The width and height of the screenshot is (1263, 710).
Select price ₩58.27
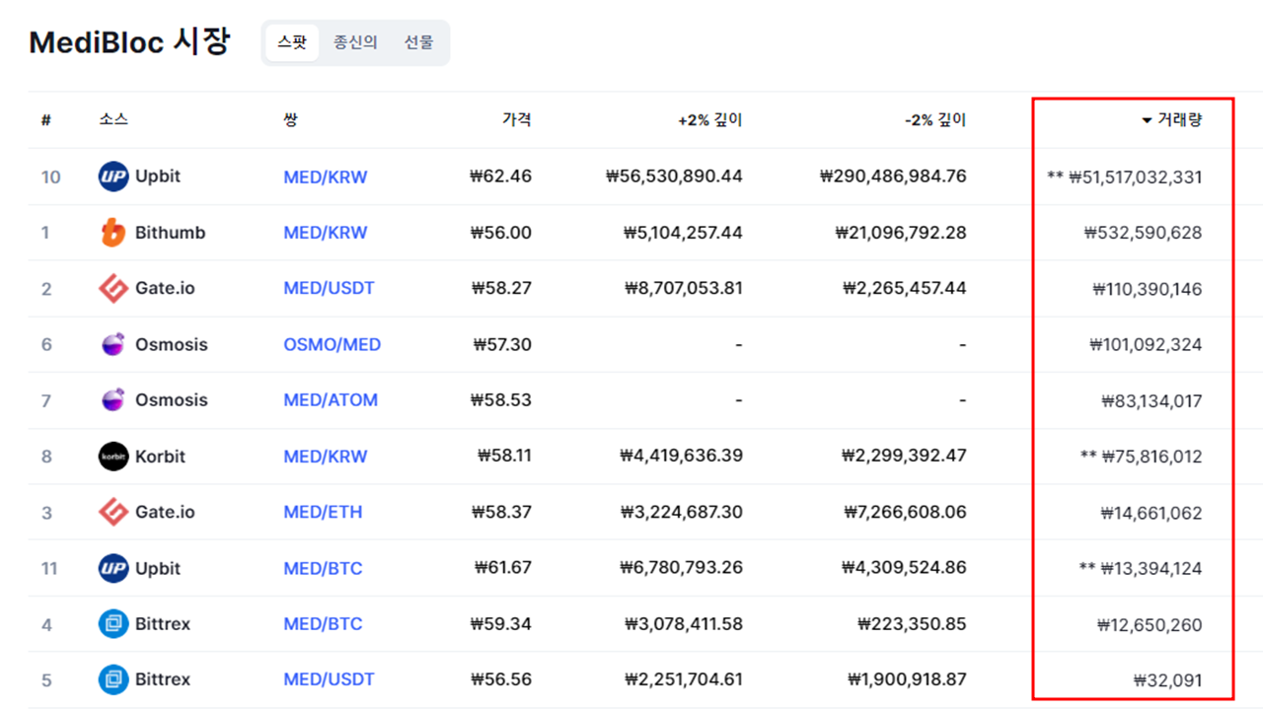503,289
